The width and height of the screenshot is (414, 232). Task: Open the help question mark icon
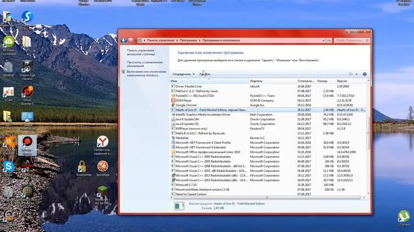point(365,74)
